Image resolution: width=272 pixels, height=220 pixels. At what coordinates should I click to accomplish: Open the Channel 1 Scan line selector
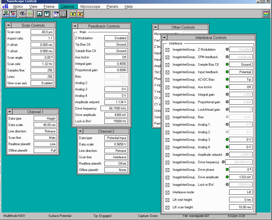tap(45, 138)
